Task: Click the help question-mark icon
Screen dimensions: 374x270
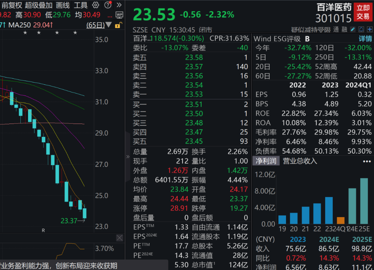Action: 108,5
